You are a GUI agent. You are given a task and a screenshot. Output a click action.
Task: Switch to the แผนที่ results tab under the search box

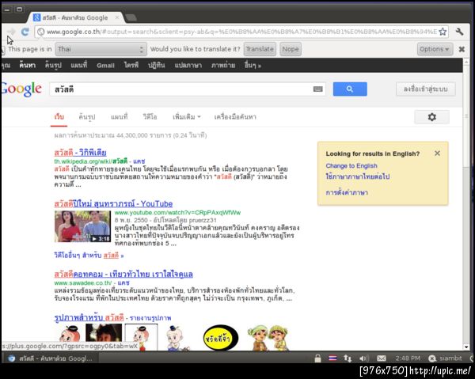point(119,117)
